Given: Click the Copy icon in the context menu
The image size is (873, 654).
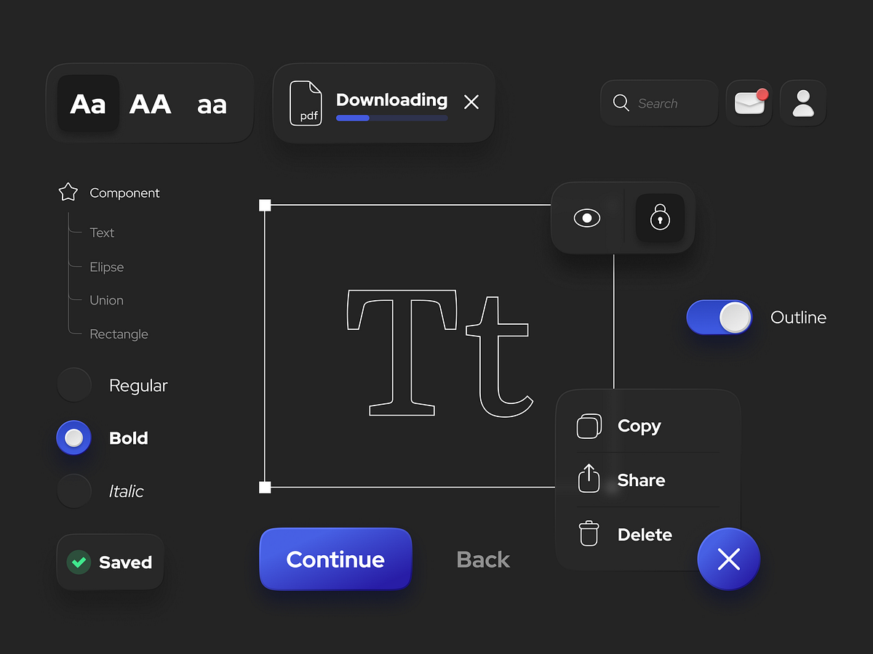Looking at the screenshot, I should (589, 426).
